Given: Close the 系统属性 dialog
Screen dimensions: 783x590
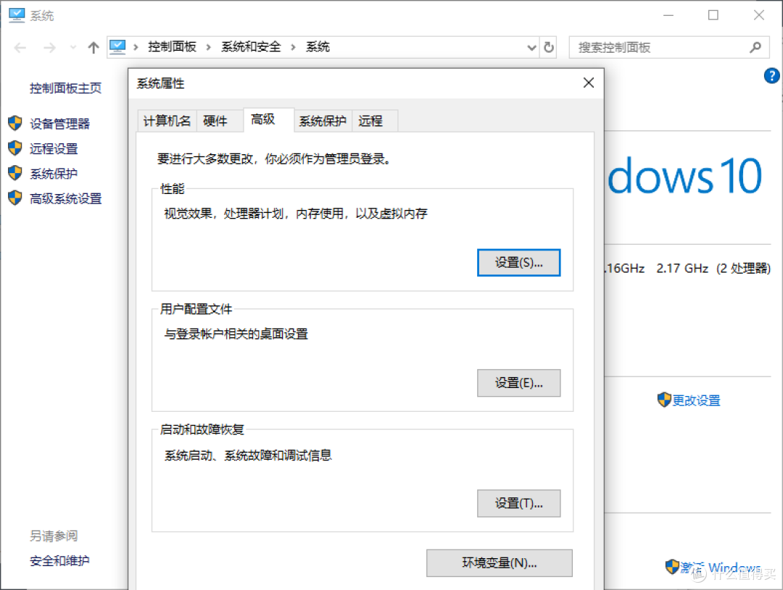Looking at the screenshot, I should [589, 83].
